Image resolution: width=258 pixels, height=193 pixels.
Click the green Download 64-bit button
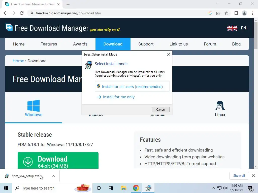point(58,160)
